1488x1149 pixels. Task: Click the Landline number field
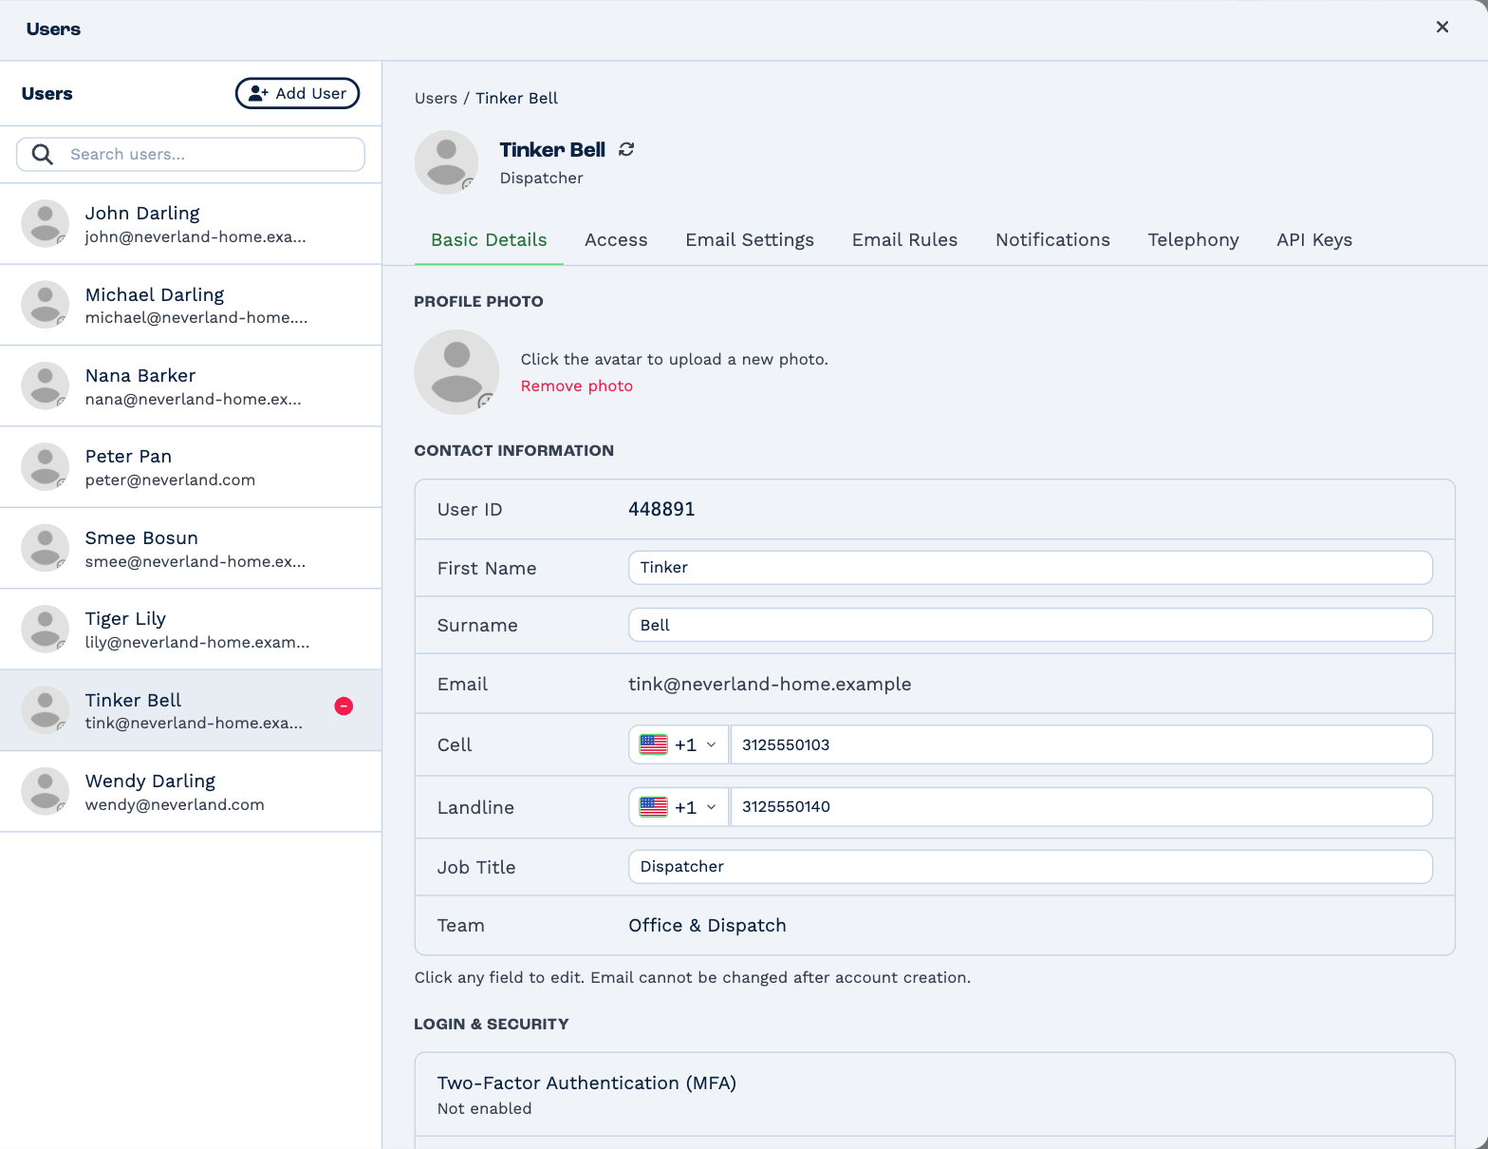click(x=1082, y=807)
